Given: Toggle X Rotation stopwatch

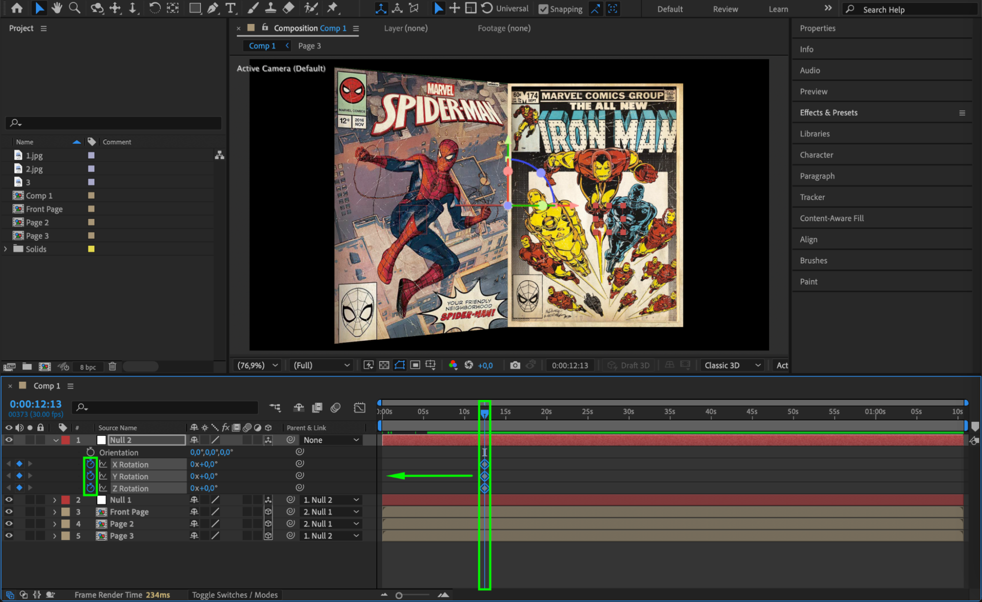Looking at the screenshot, I should pos(90,464).
